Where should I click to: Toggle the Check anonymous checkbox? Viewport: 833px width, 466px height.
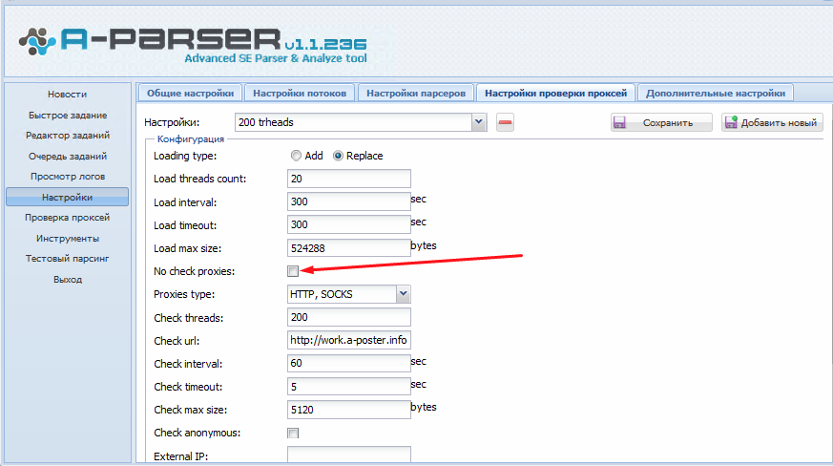pyautogui.click(x=293, y=433)
